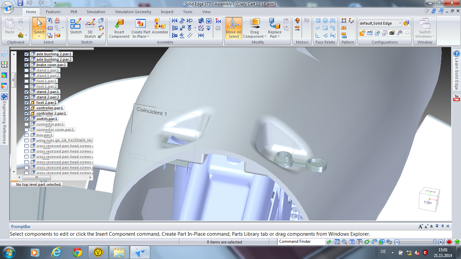
Task: Click the camera snapshot configuration icon
Action: pos(392,33)
